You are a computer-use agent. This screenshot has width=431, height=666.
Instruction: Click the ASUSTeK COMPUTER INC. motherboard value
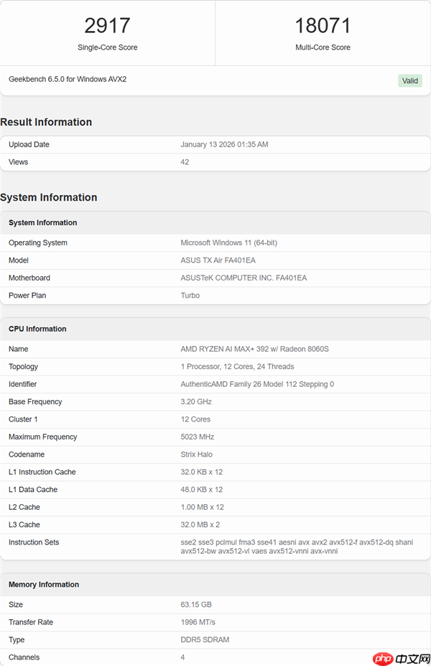tap(244, 278)
